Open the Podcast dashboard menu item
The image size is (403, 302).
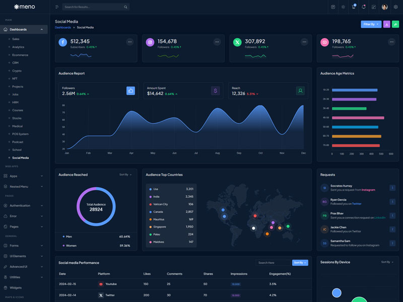[18, 142]
